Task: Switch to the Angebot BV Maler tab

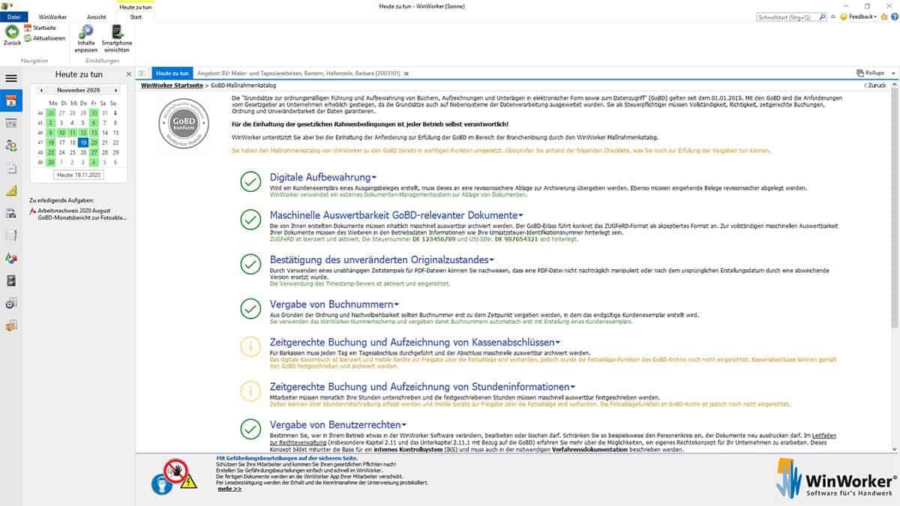Action: click(x=298, y=73)
